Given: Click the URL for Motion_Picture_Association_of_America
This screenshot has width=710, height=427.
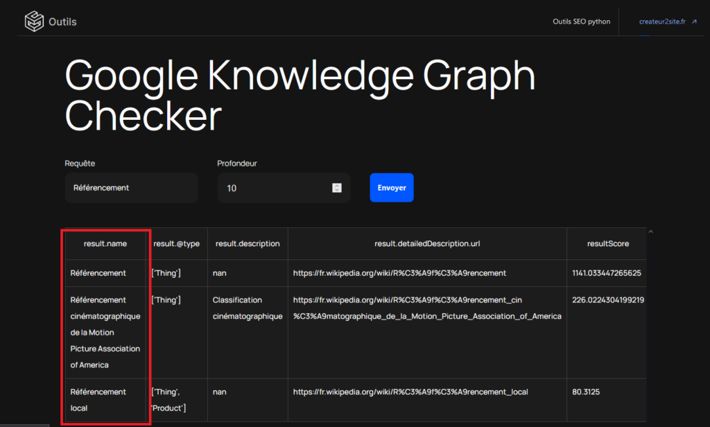Looking at the screenshot, I should pos(427,308).
